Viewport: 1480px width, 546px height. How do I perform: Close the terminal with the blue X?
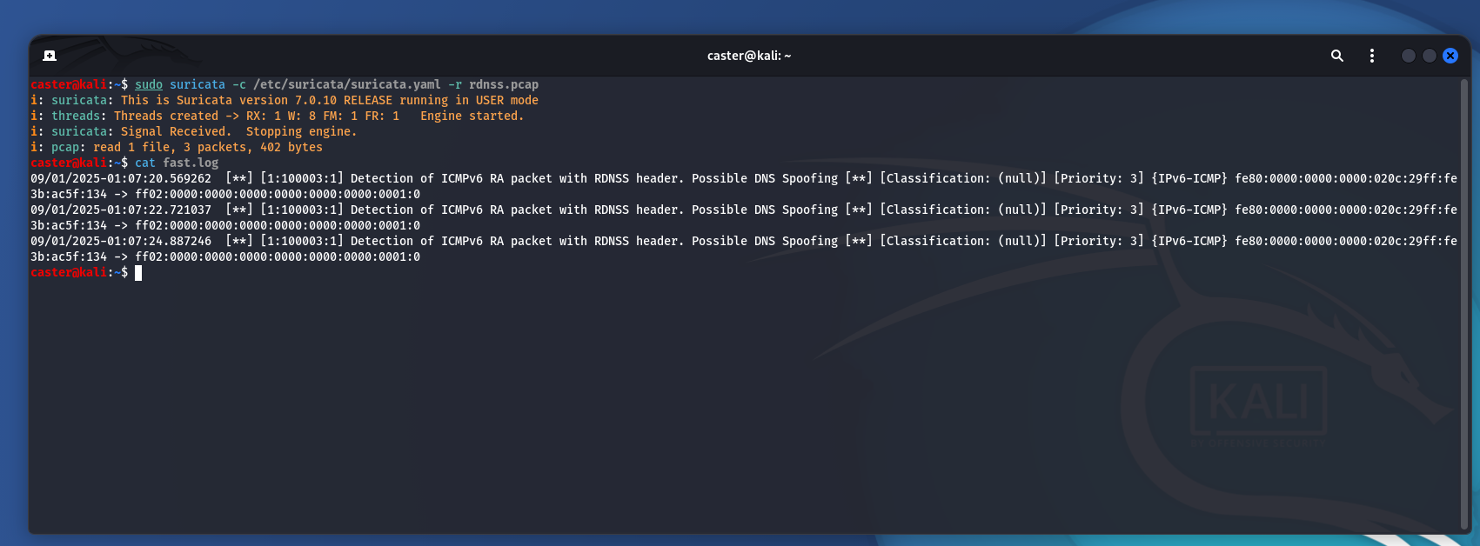[x=1450, y=56]
